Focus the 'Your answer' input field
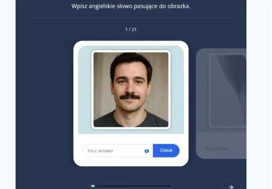This screenshot has width=272, height=189. [x=118, y=151]
